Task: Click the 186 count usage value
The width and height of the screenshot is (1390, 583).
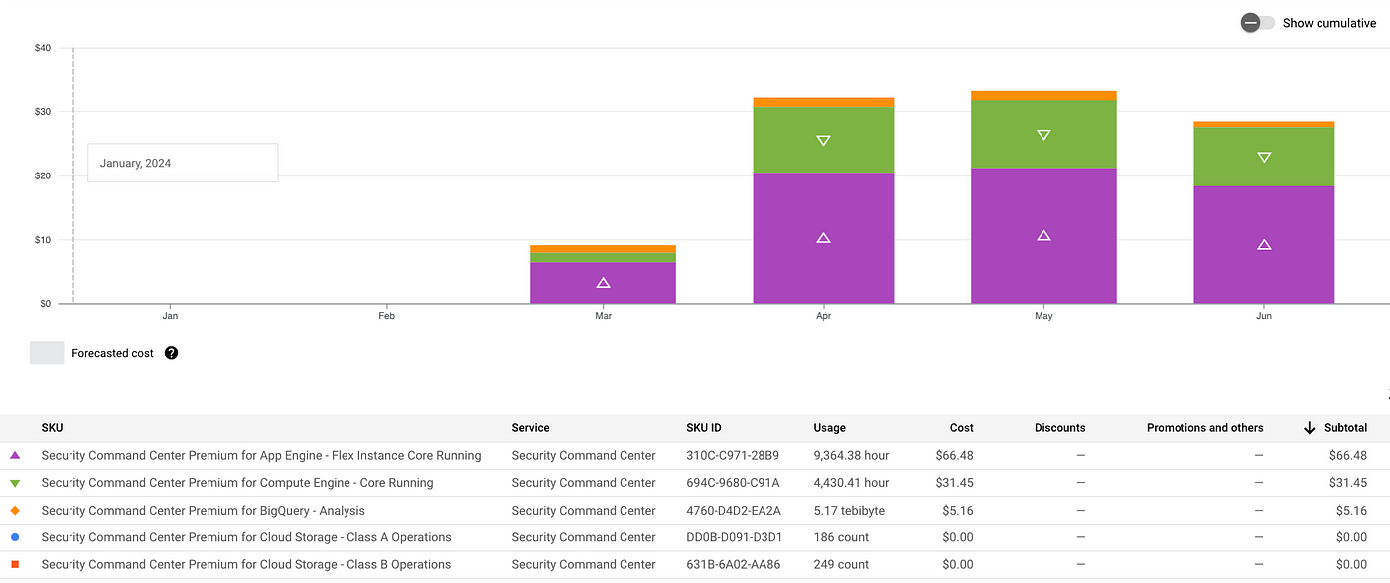Action: 841,537
